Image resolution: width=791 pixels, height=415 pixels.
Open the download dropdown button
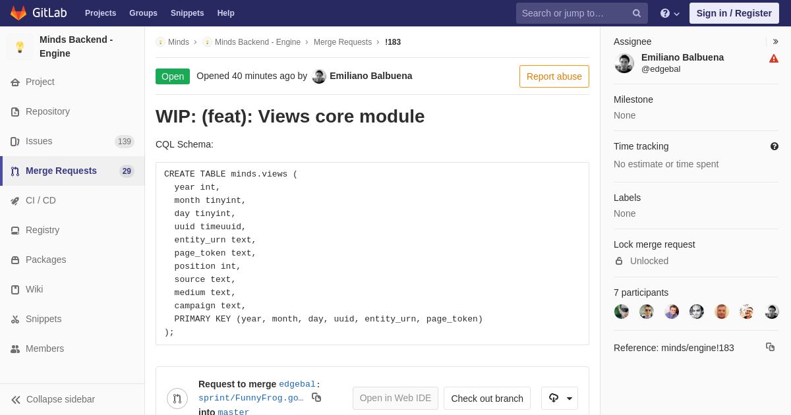560,398
